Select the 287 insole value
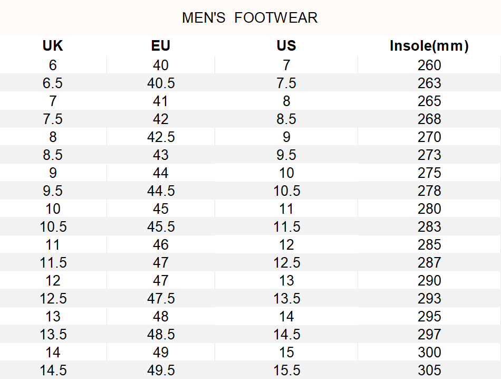The width and height of the screenshot is (501, 379). coord(429,263)
